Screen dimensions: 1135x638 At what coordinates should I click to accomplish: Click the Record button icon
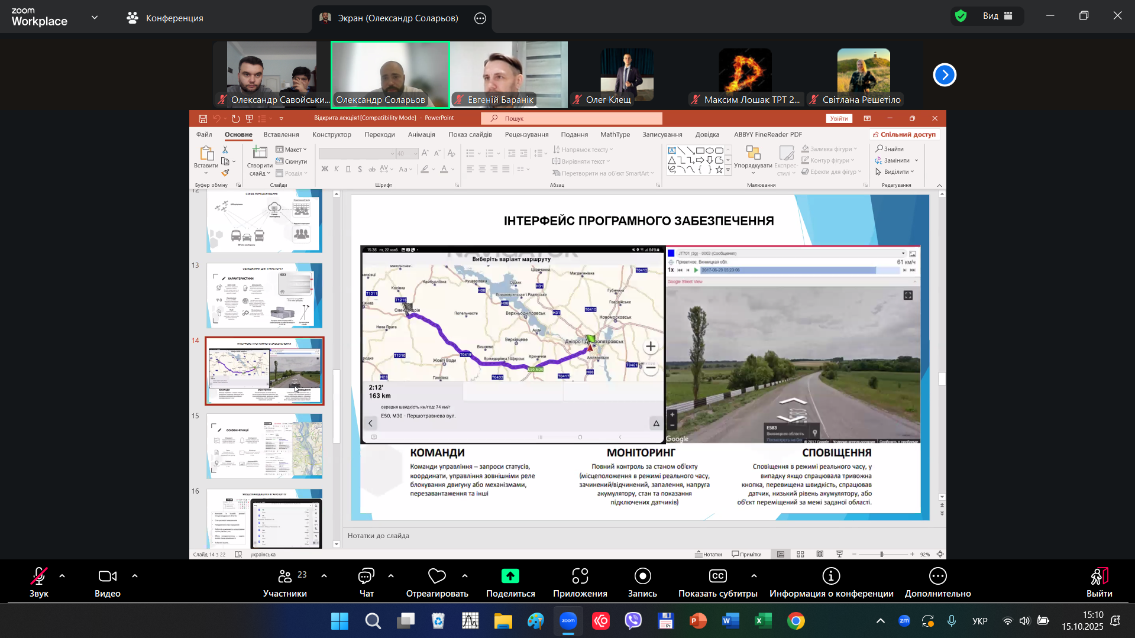[x=642, y=577]
